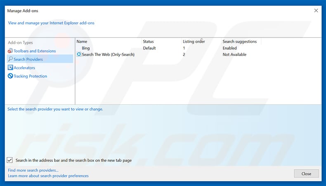326x186 pixels.
Task: Open Learn more about search provider preferences
Action: click(48, 176)
